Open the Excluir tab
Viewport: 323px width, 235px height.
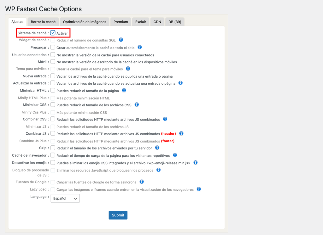click(x=141, y=22)
